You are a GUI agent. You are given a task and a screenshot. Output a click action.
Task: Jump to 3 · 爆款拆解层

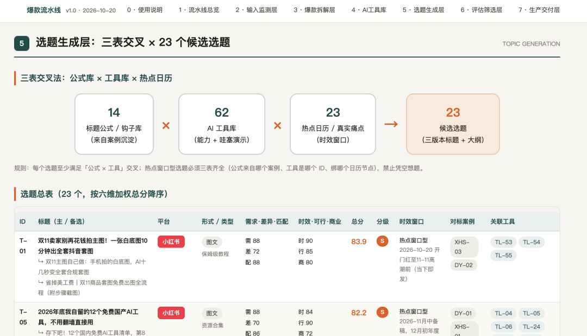pyautogui.click(x=314, y=10)
